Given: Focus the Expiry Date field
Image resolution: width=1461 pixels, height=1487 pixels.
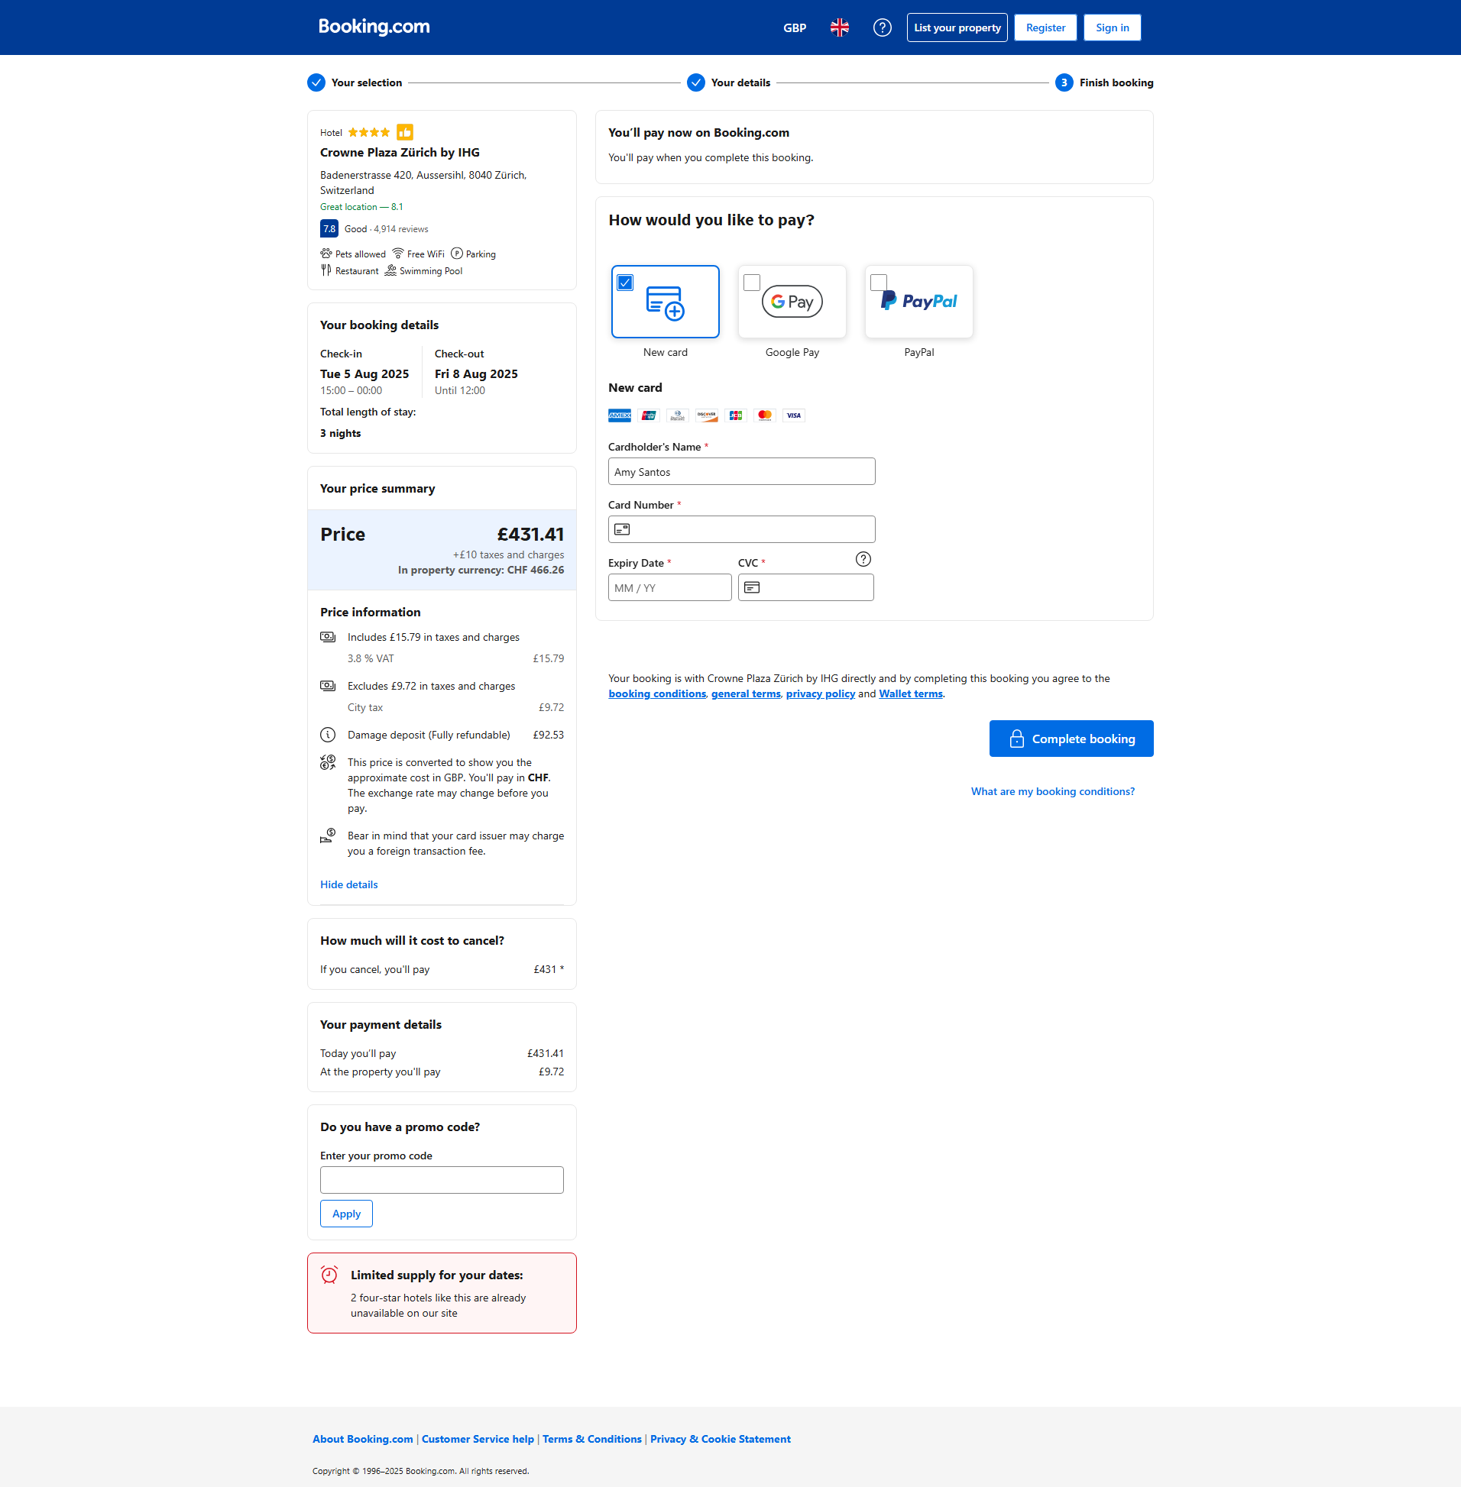Looking at the screenshot, I should click(x=670, y=587).
